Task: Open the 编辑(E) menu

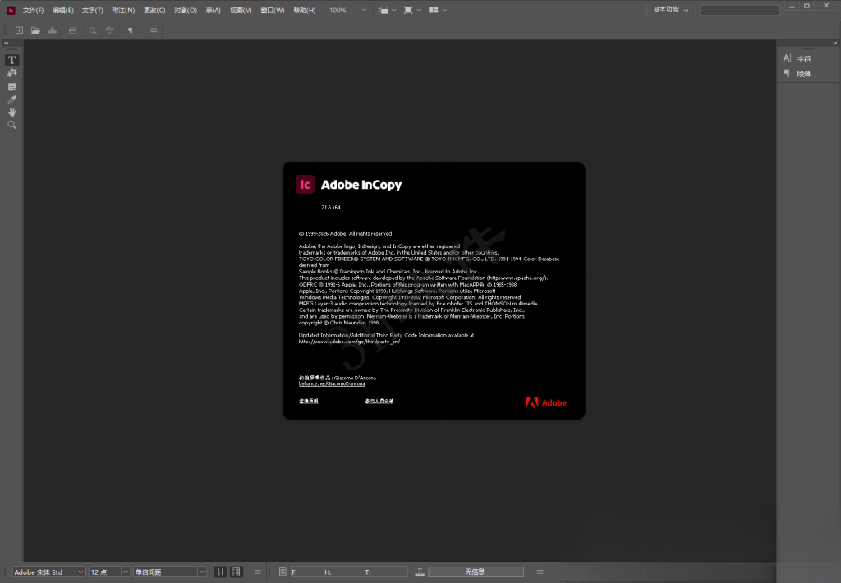Action: (x=62, y=10)
